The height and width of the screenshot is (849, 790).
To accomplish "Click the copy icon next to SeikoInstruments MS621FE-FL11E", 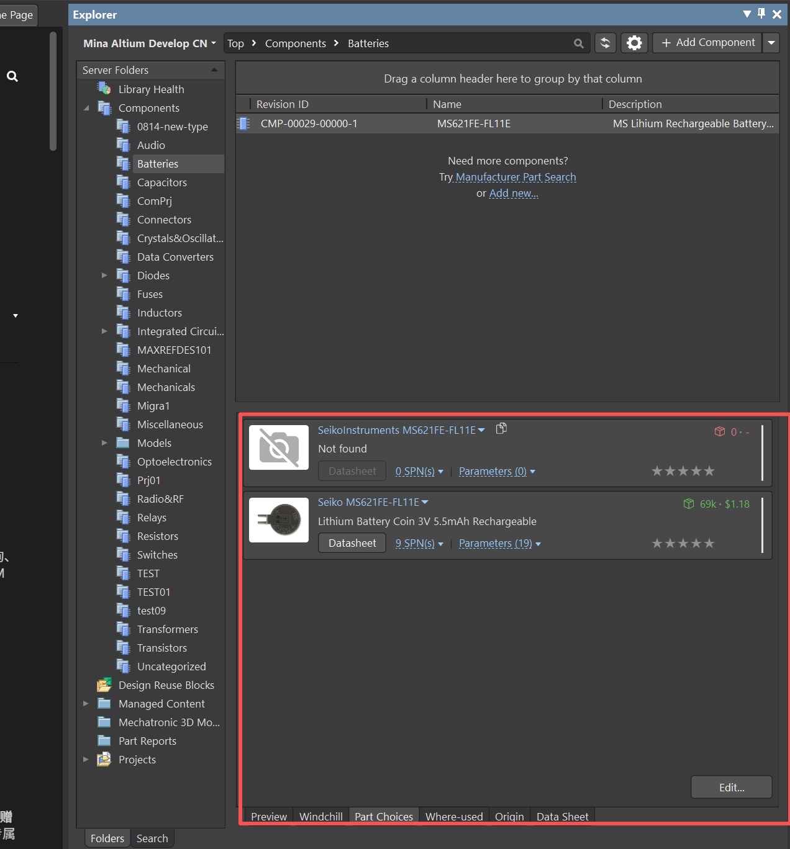I will pyautogui.click(x=501, y=428).
